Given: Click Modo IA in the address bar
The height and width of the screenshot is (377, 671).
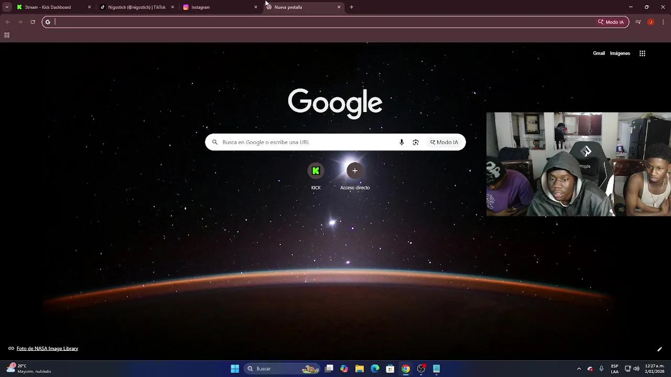Looking at the screenshot, I should (611, 22).
